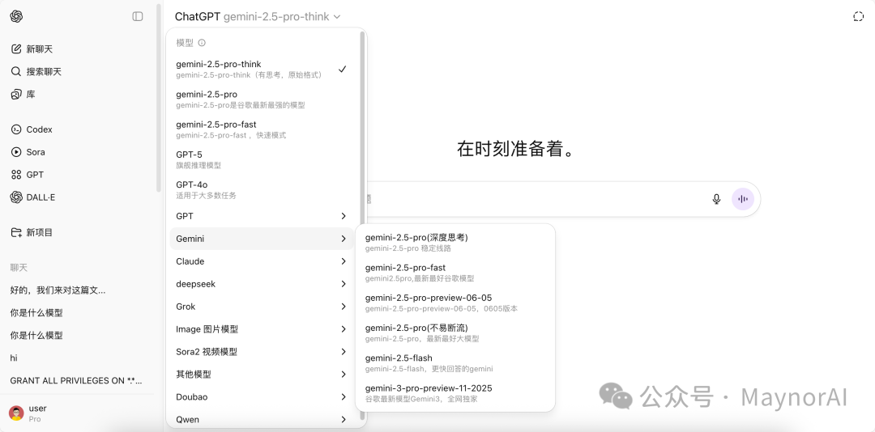Viewport: 875px width, 432px height.
Task: Expand the Doubao submenu
Action: (262, 397)
